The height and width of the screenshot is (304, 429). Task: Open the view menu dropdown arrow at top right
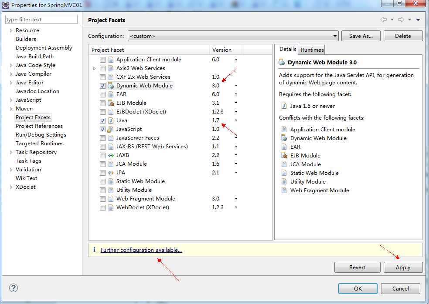click(x=418, y=20)
